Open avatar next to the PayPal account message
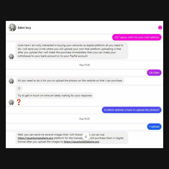The image size is (169, 169). tap(11, 57)
